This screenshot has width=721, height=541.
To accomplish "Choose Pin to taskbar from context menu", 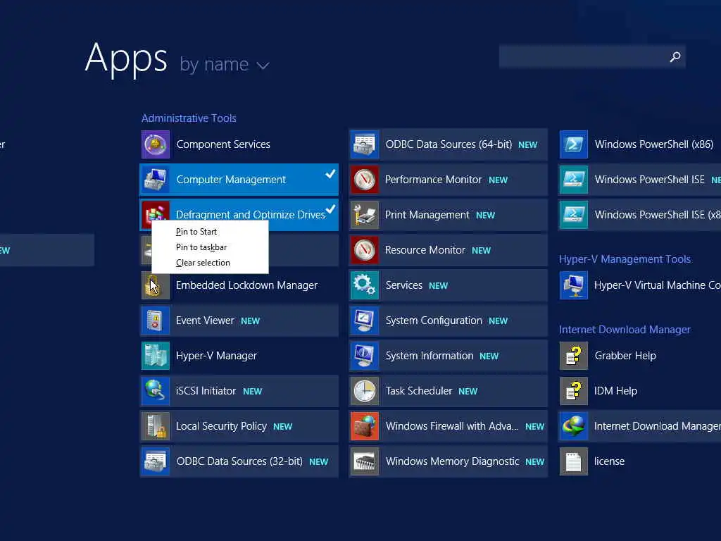I will coord(210,247).
